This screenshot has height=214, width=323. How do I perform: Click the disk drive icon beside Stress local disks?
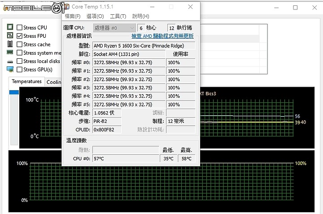(10, 61)
